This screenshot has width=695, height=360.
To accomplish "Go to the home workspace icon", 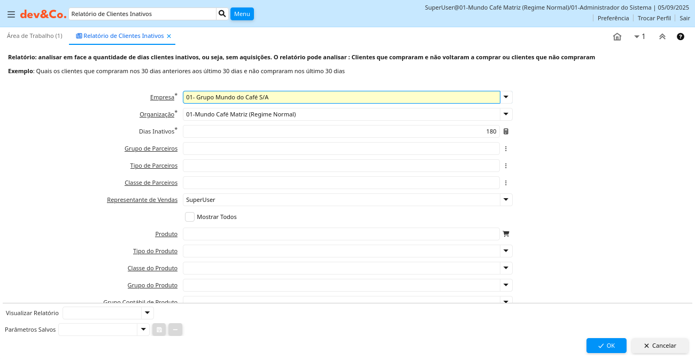I will pos(617,37).
